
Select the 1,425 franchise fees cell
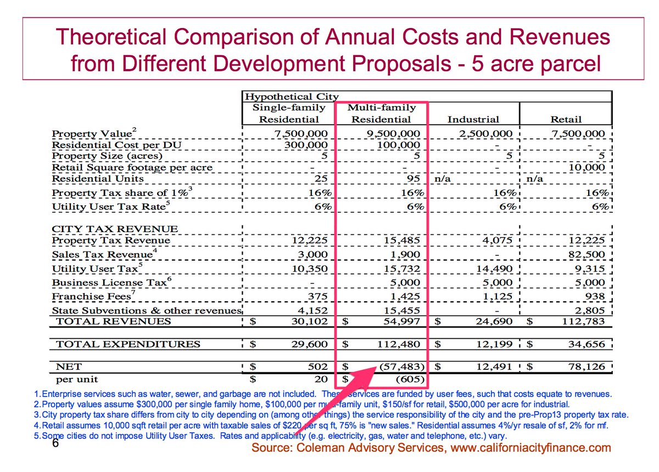(405, 297)
